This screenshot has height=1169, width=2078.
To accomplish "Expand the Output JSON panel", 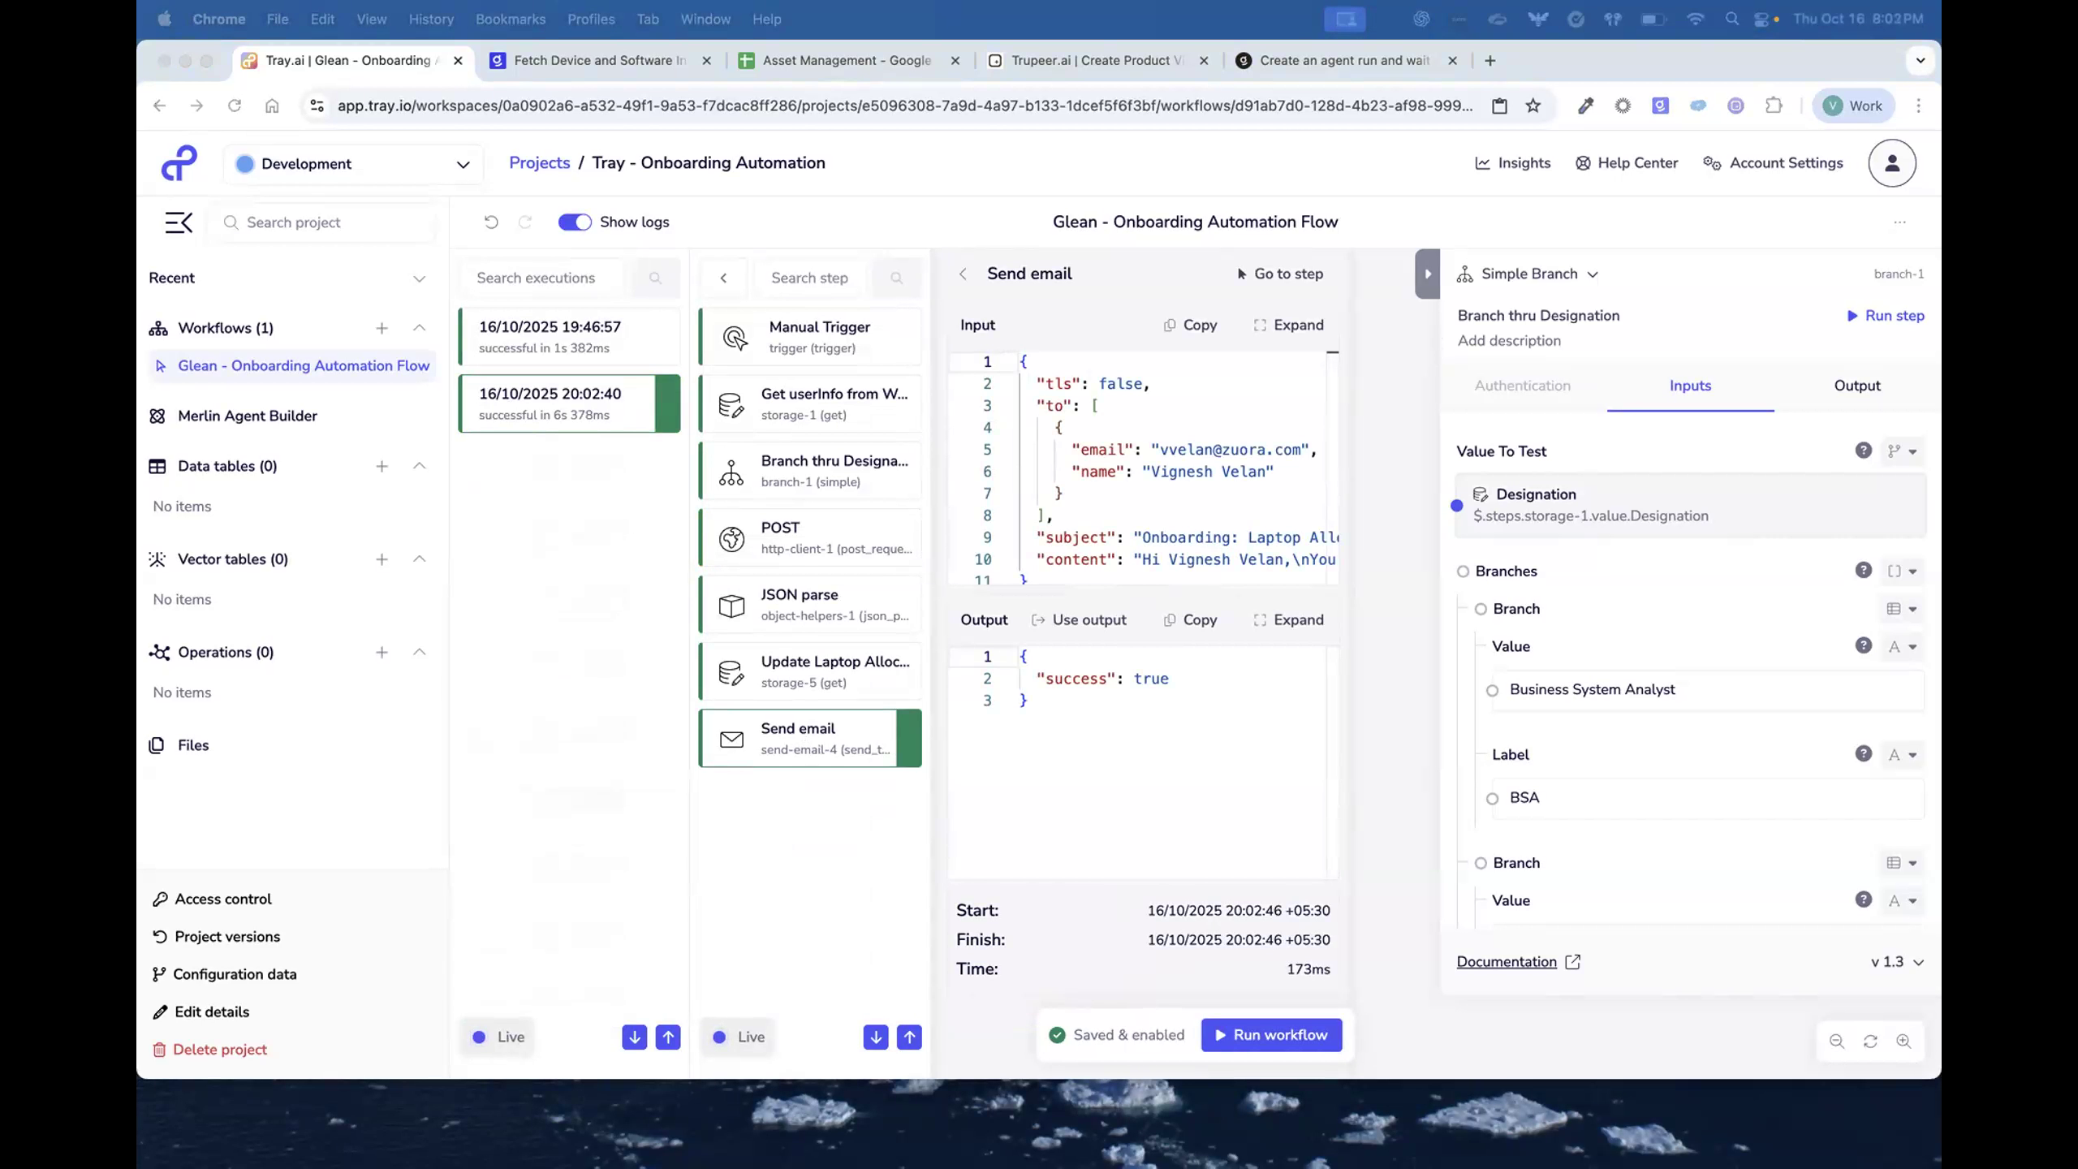I will tap(1289, 619).
